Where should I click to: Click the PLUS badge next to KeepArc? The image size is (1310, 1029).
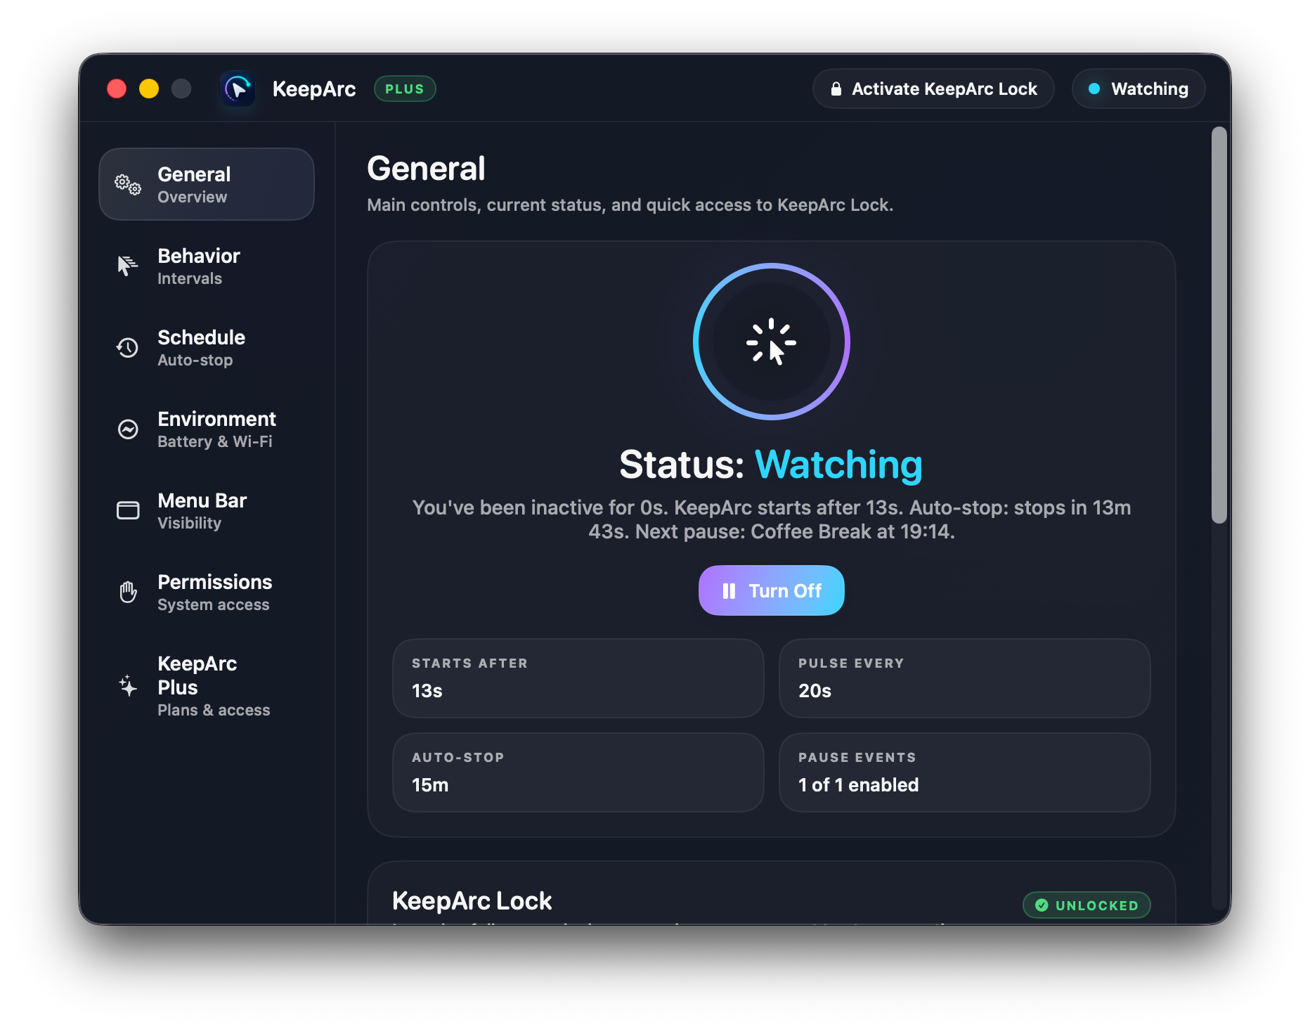coord(405,89)
